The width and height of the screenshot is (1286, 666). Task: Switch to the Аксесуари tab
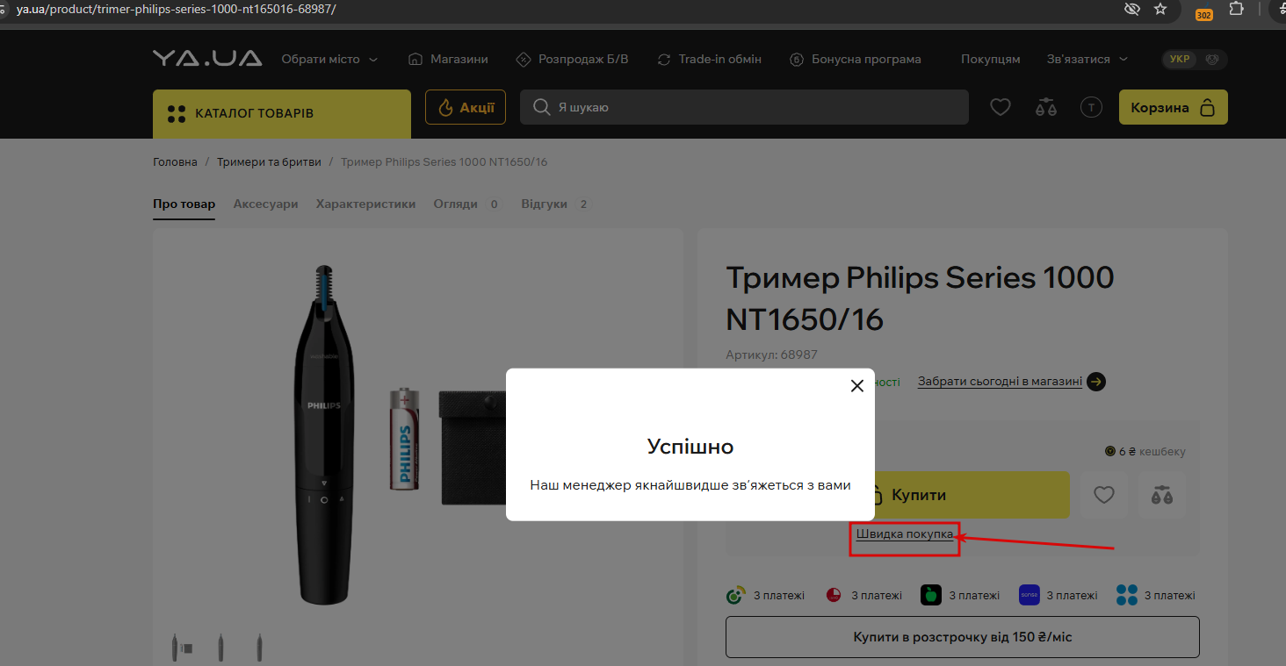click(x=265, y=204)
